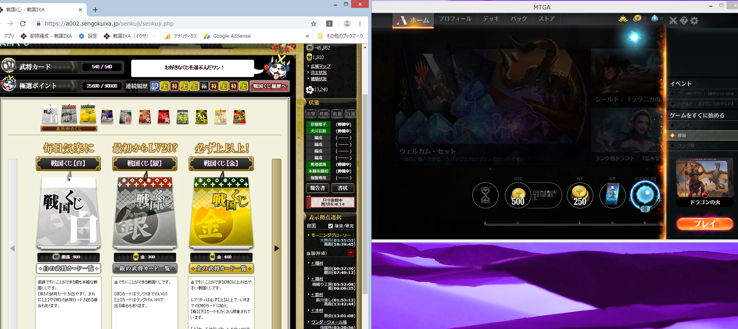The height and width of the screenshot is (329, 738).
Task: Select the 火 lottery icon in the top row
Action: point(145,117)
